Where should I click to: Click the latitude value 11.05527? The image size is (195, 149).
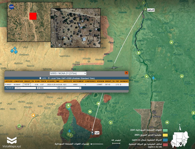click(x=8, y=84)
